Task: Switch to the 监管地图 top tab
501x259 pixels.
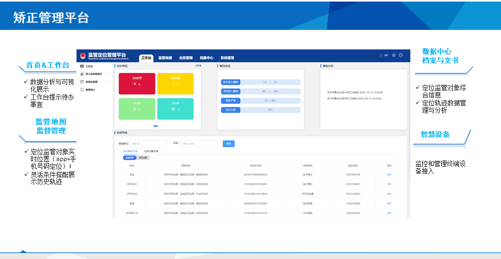Action: pos(165,58)
